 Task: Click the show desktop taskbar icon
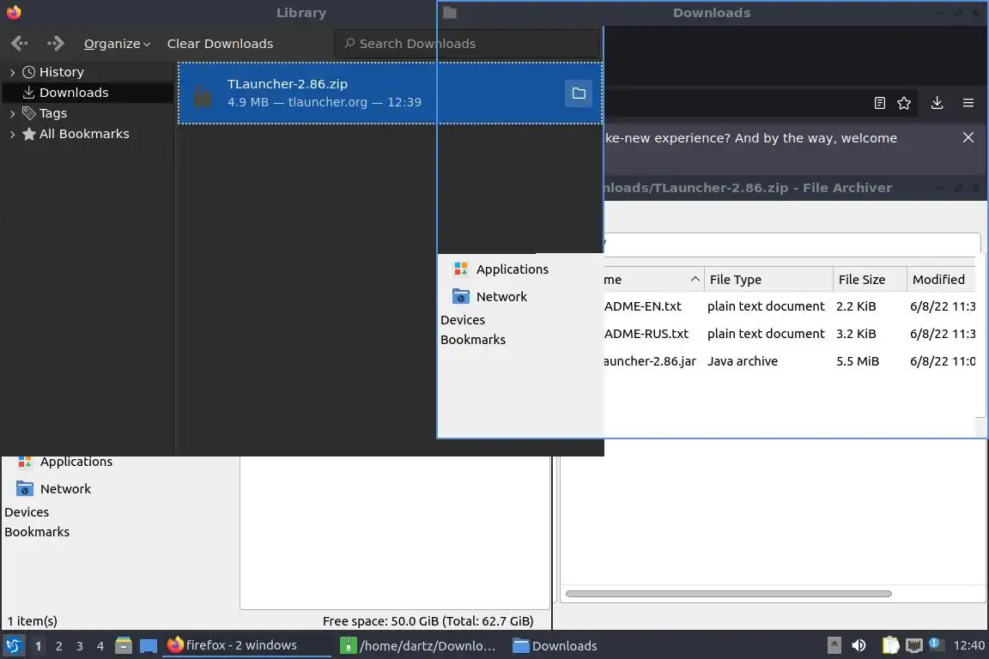pyautogui.click(x=149, y=646)
